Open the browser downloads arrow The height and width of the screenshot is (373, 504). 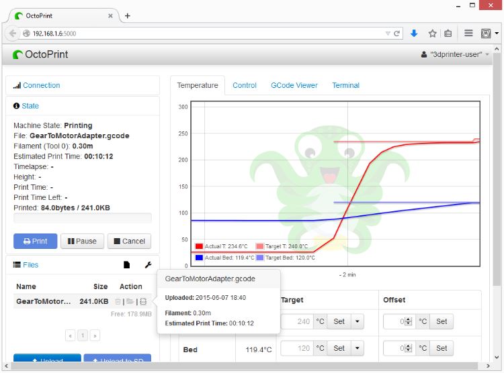414,33
